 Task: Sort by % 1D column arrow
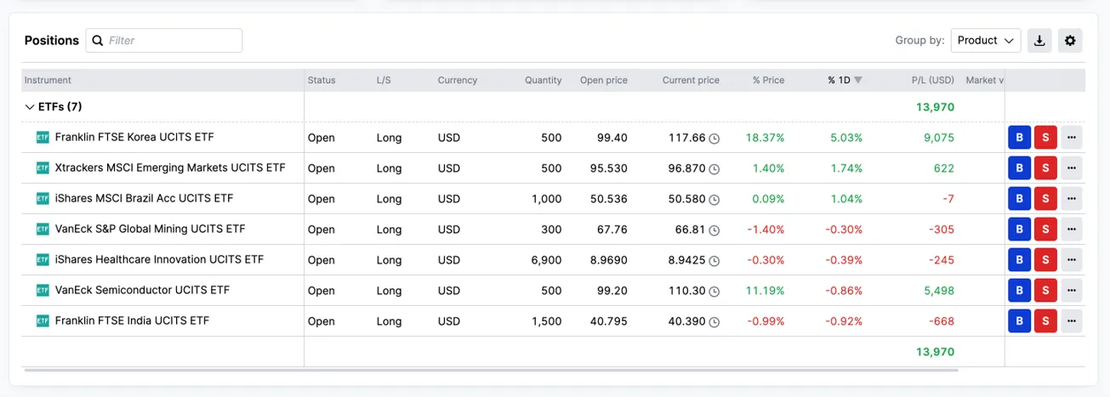point(858,80)
